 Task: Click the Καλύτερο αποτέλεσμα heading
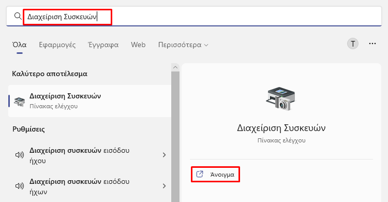(50, 74)
